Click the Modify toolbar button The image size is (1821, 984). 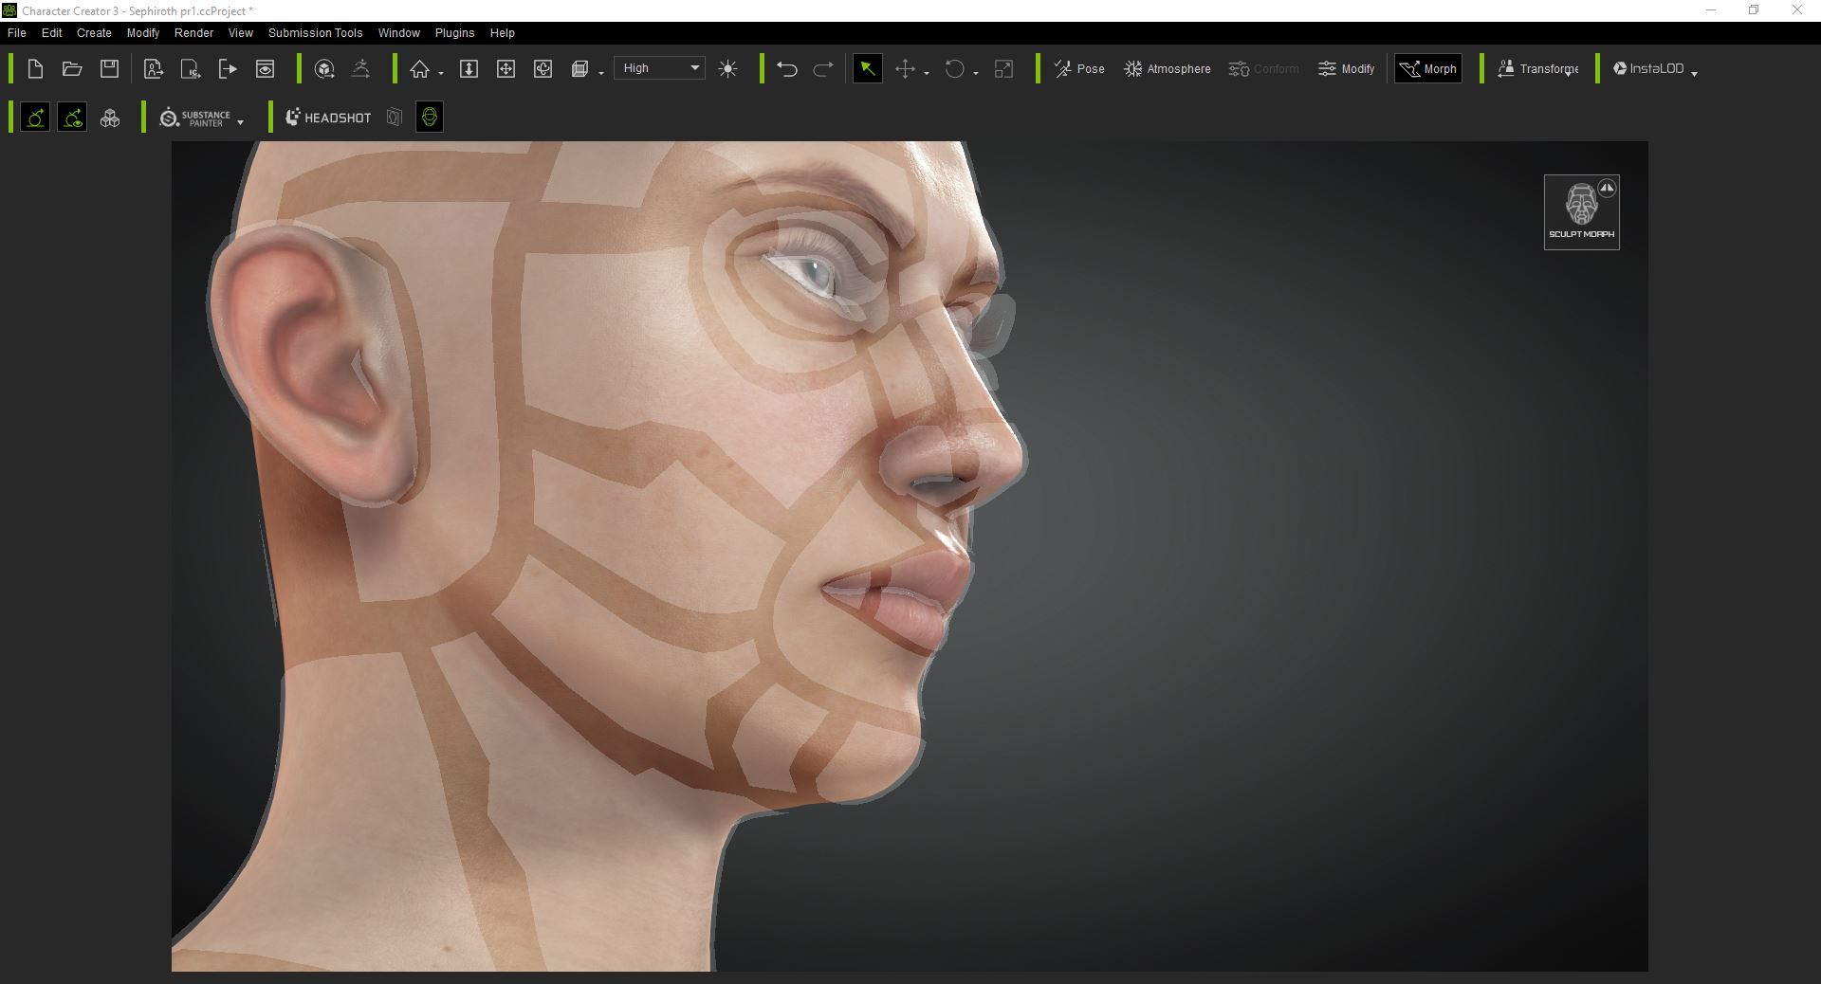pyautogui.click(x=1346, y=68)
